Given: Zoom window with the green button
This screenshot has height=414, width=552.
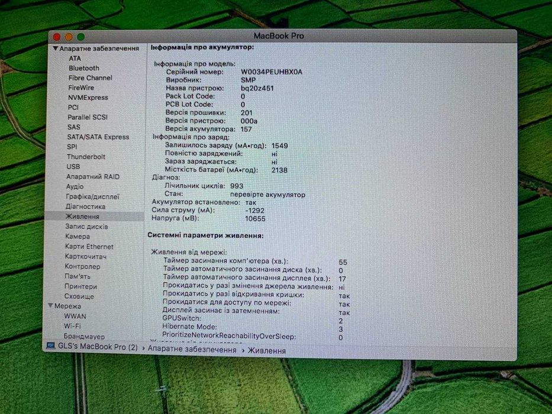Looking at the screenshot, I should coord(81,37).
